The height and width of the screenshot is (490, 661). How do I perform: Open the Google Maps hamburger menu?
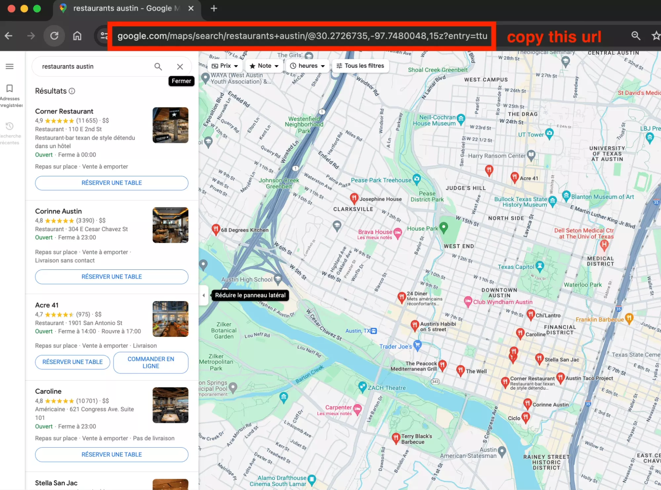point(9,66)
